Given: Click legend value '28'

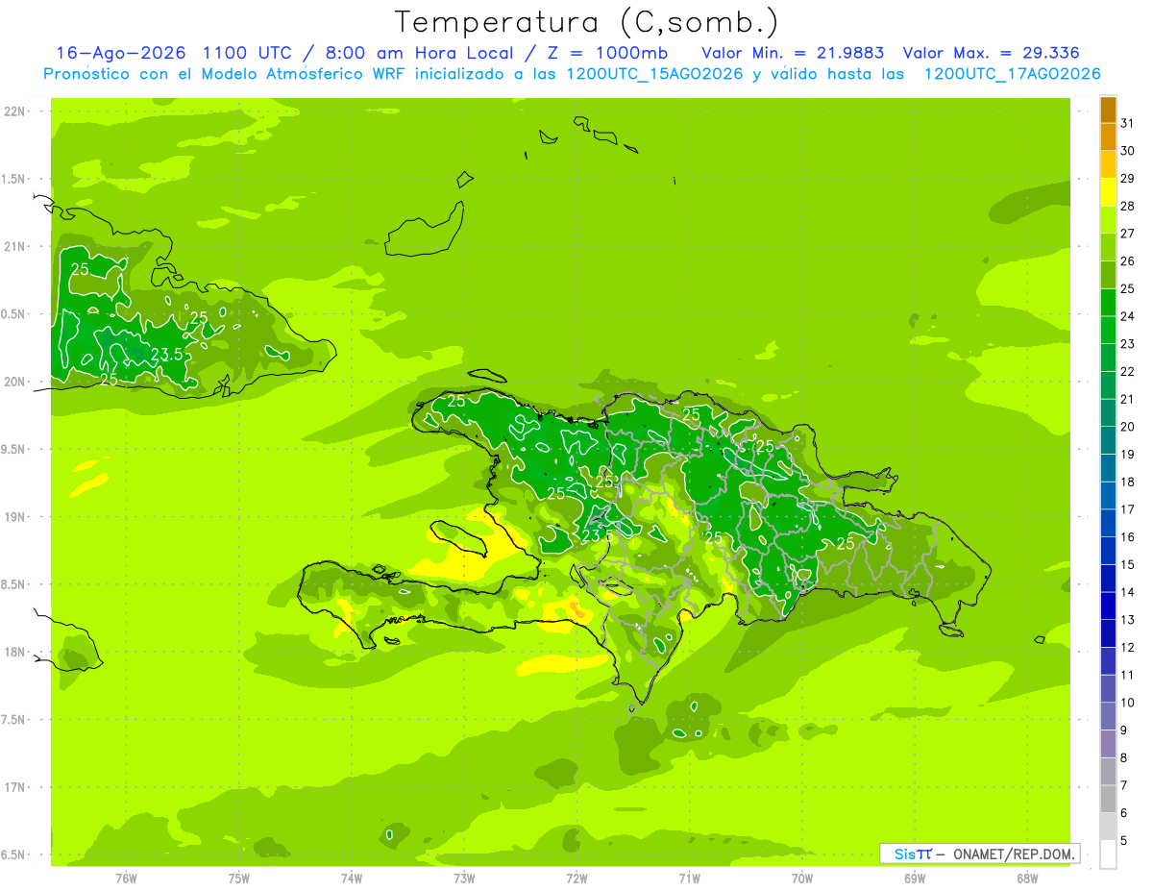Looking at the screenshot, I should pyautogui.click(x=1128, y=206).
